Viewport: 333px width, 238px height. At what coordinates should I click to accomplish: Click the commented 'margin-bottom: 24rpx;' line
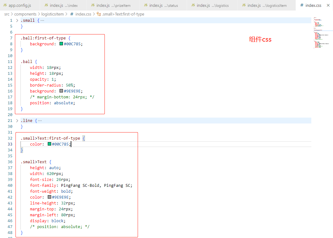pyautogui.click(x=62, y=97)
